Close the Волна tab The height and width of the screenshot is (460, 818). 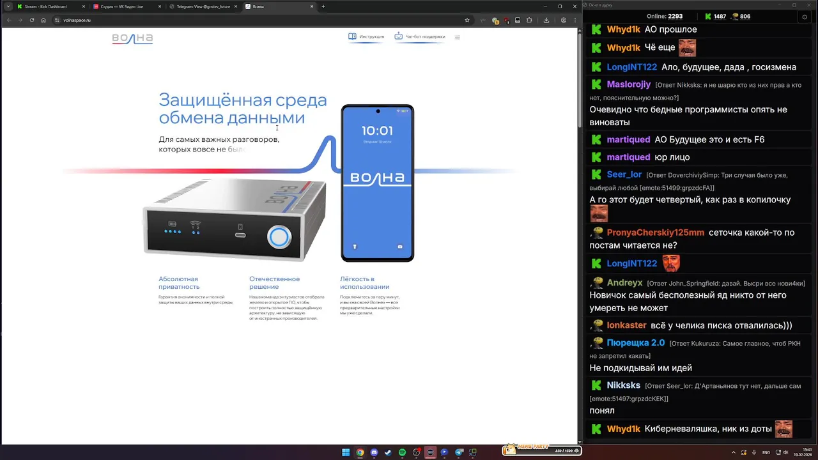(312, 6)
